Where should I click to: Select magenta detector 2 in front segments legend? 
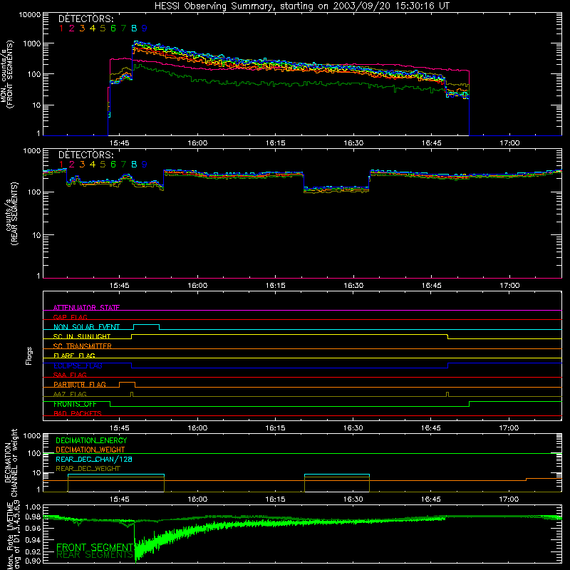pyautogui.click(x=72, y=28)
